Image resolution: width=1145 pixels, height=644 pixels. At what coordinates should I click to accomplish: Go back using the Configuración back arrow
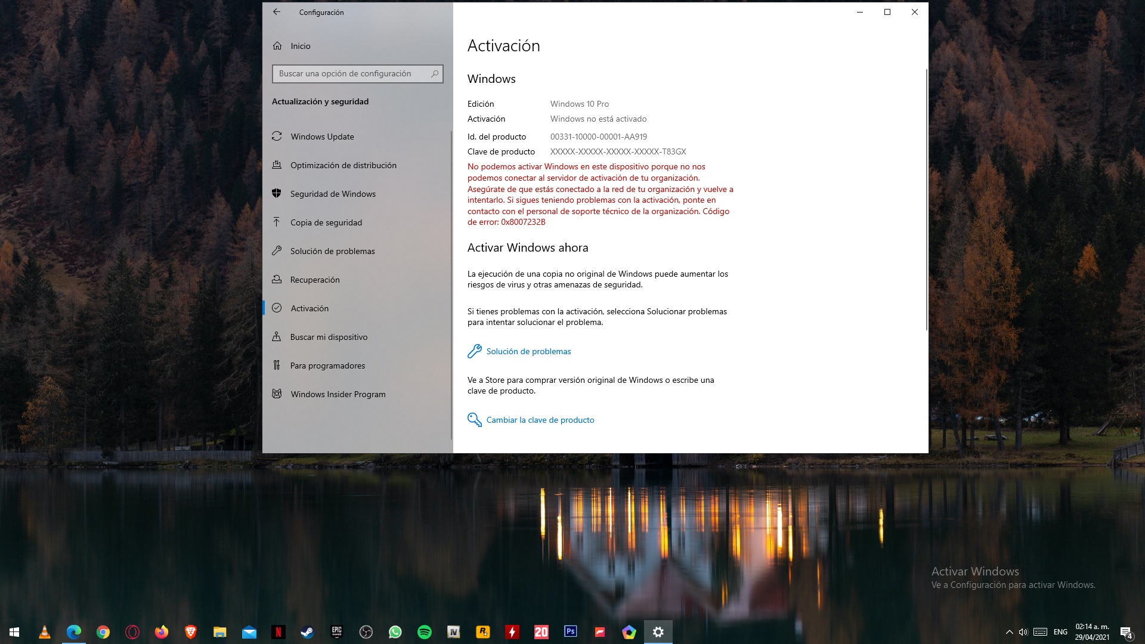277,12
